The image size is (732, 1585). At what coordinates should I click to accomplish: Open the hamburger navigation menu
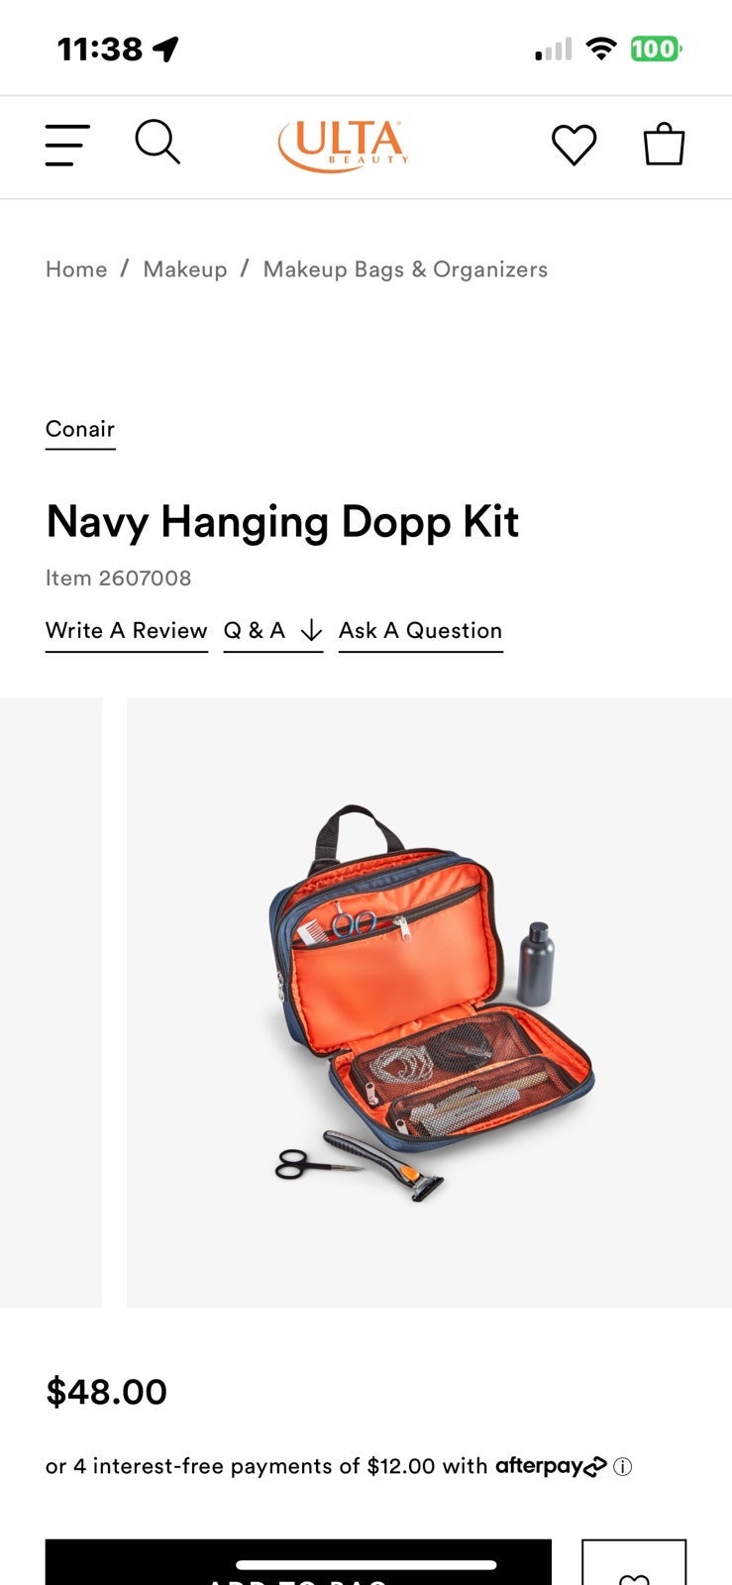coord(67,145)
